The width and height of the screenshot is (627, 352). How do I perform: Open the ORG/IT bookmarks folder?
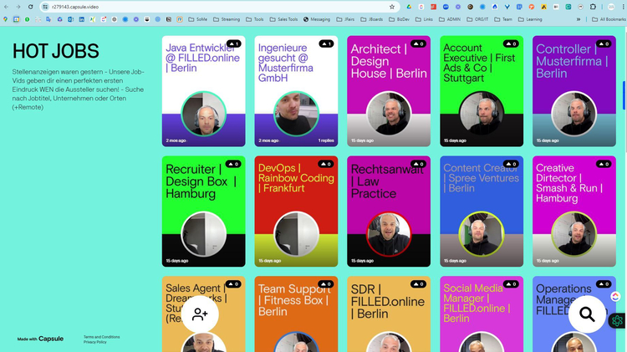[477, 19]
